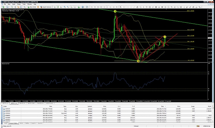
Task: Open the Strategy Tester icon
Action: tap(24, 7)
